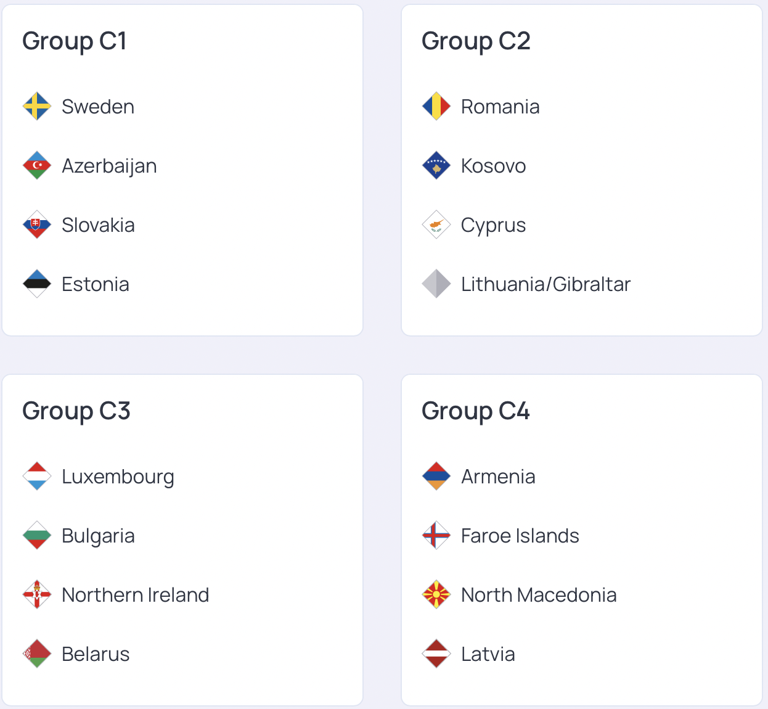Click the Sweden flag icon
The height and width of the screenshot is (709, 768).
point(37,107)
